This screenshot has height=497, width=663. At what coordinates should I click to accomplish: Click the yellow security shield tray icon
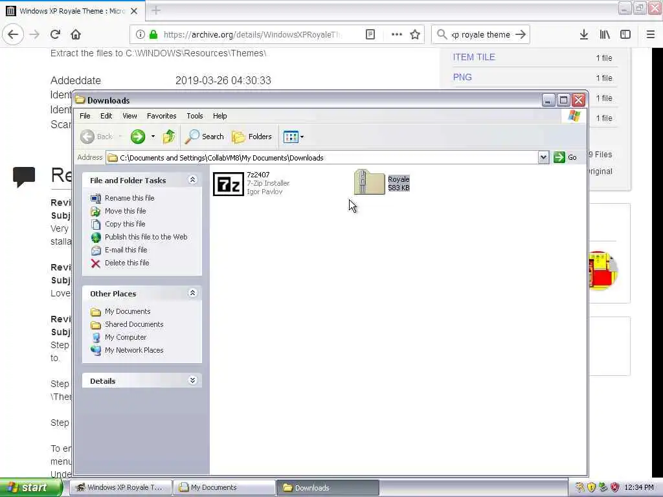click(592, 488)
